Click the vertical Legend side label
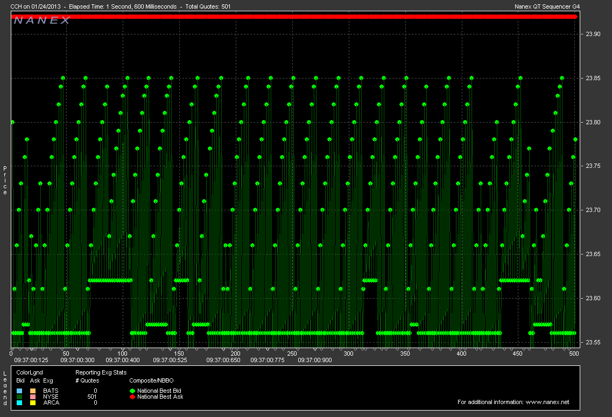612x417 pixels. coord(5,388)
